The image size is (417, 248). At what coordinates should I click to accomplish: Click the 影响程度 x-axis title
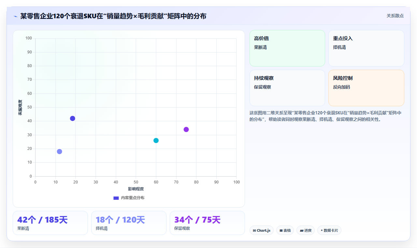click(x=136, y=189)
